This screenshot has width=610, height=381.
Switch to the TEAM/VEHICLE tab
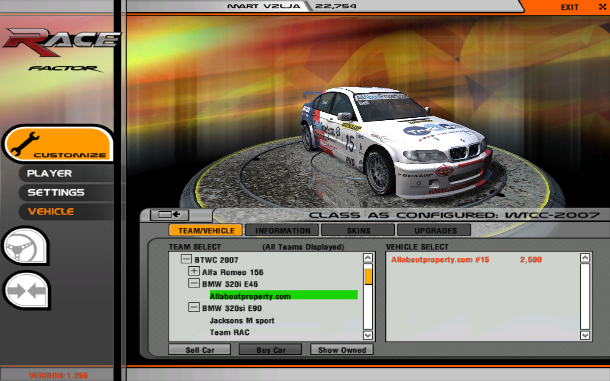tap(206, 230)
